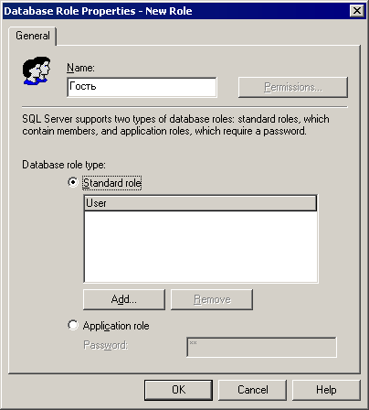Click the Application role text label
The height and width of the screenshot is (410, 369).
(116, 326)
